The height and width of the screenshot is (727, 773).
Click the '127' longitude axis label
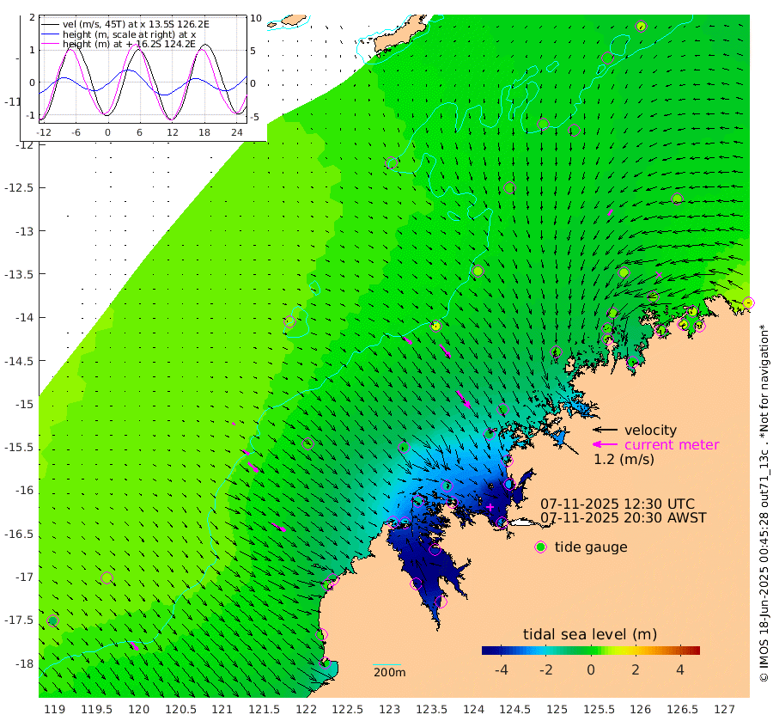click(724, 710)
